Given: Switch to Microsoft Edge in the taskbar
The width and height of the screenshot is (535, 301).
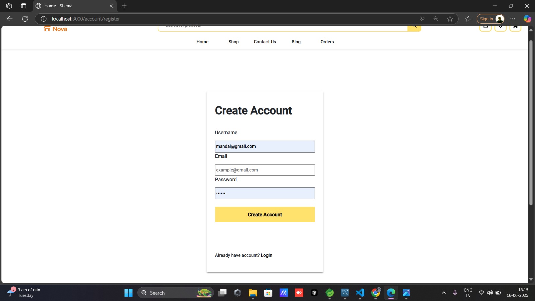Looking at the screenshot, I should point(391,293).
